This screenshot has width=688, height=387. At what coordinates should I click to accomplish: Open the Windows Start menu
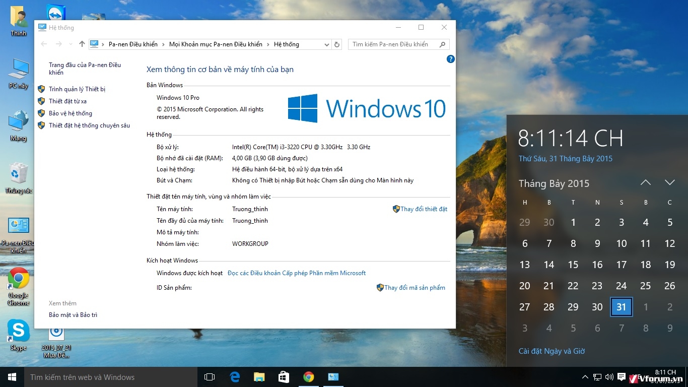point(12,377)
